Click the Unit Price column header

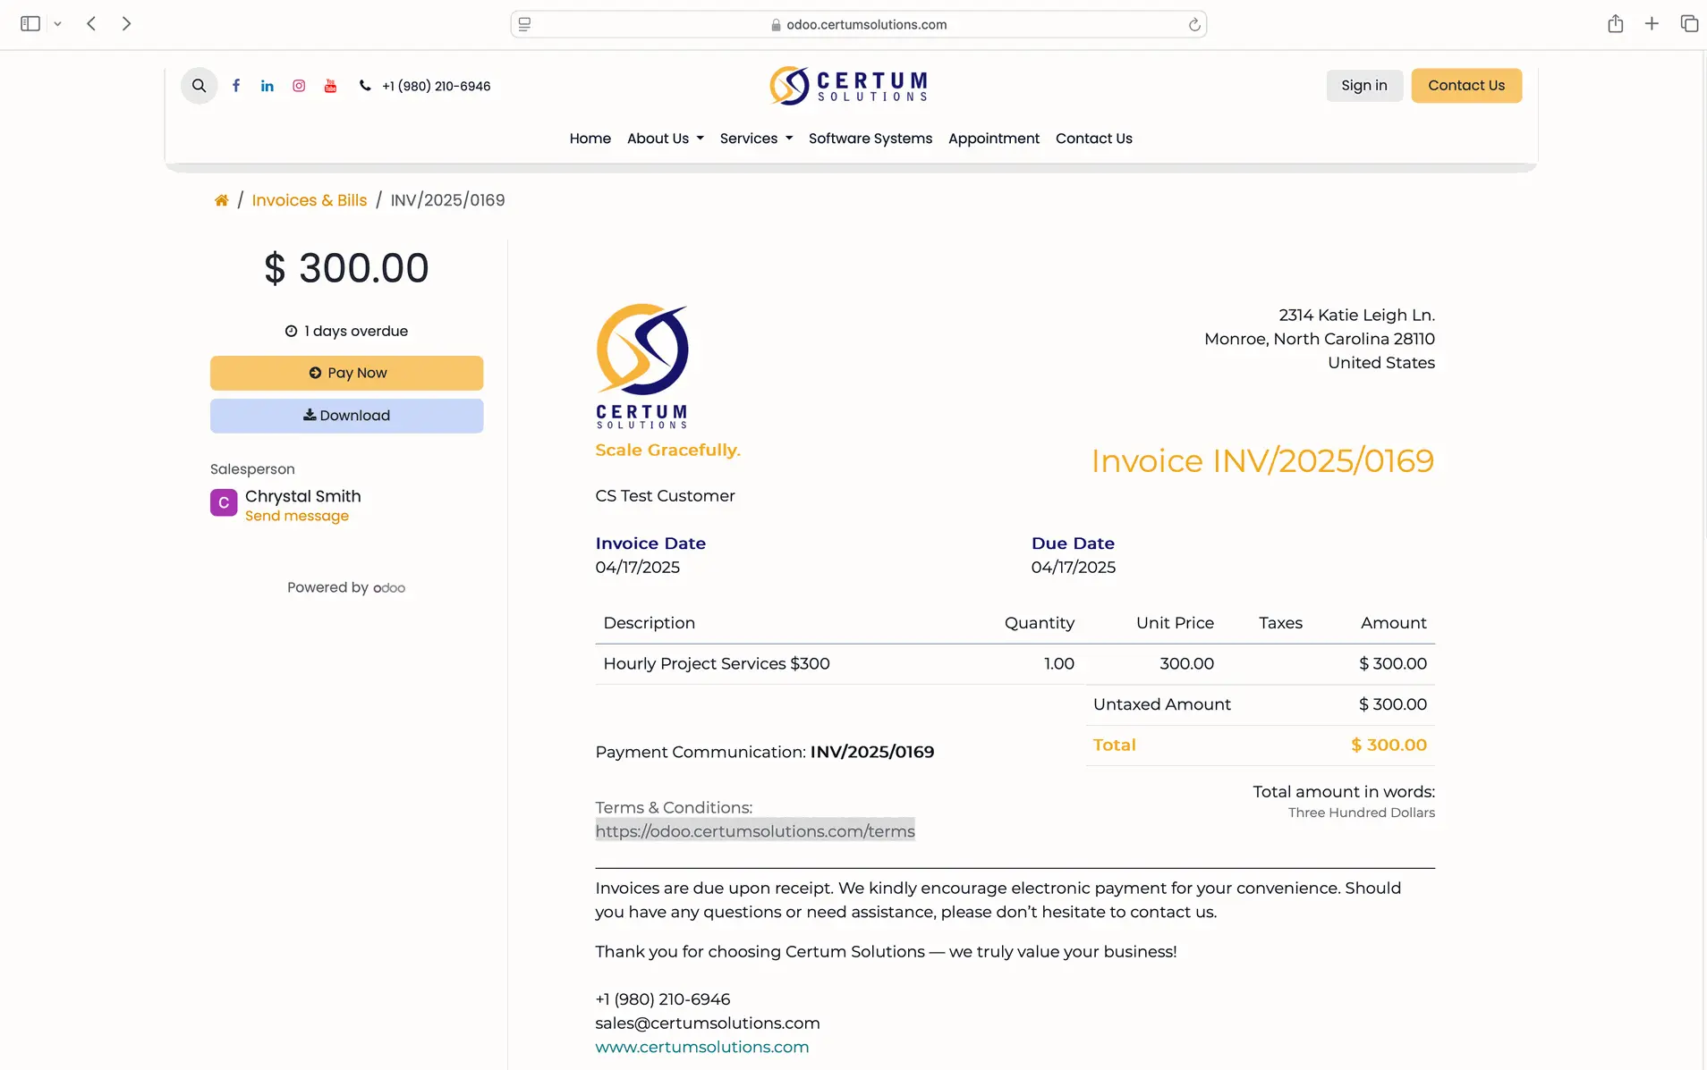coord(1175,623)
